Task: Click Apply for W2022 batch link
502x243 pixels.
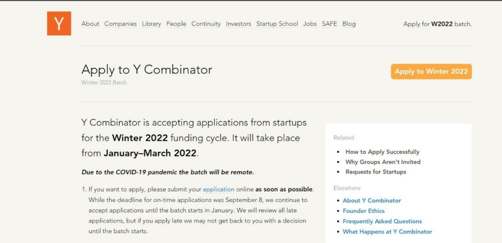Action: pos(437,24)
